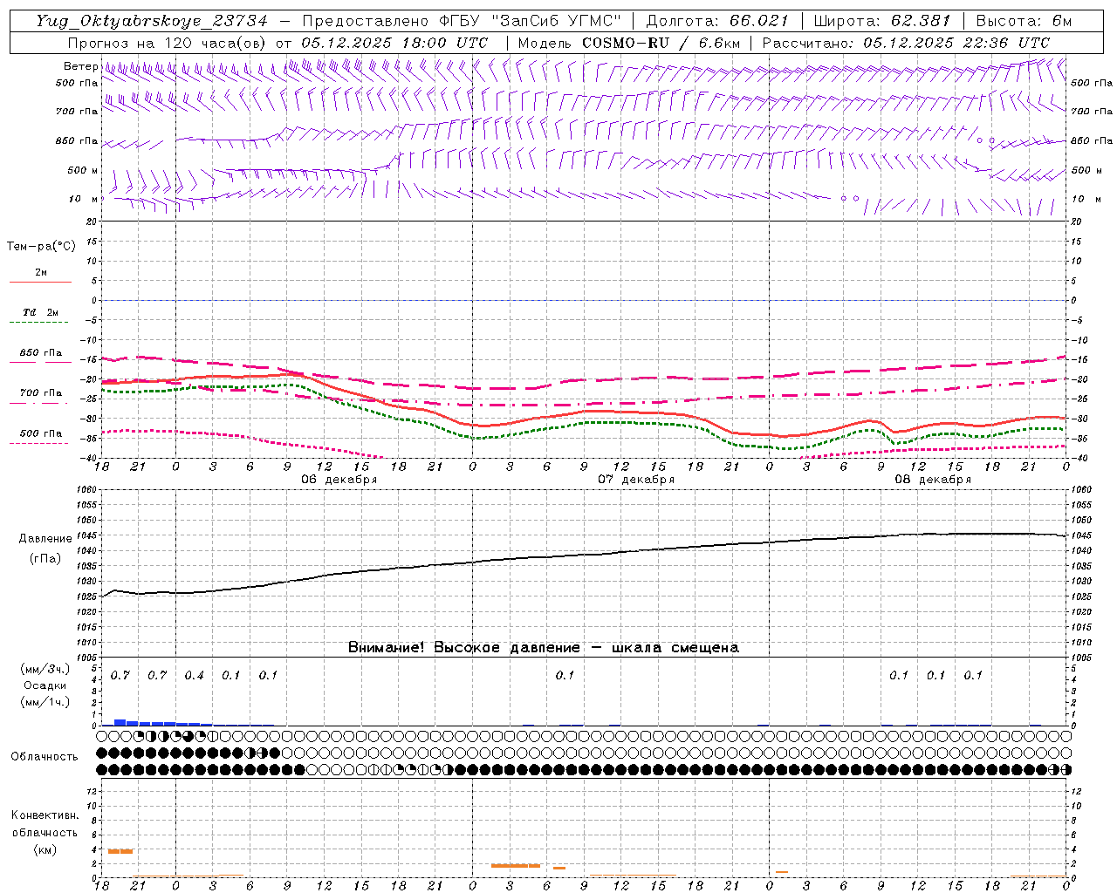
Task: Click the blue precipitation bar in the Осадки chart
Action: (x=163, y=723)
